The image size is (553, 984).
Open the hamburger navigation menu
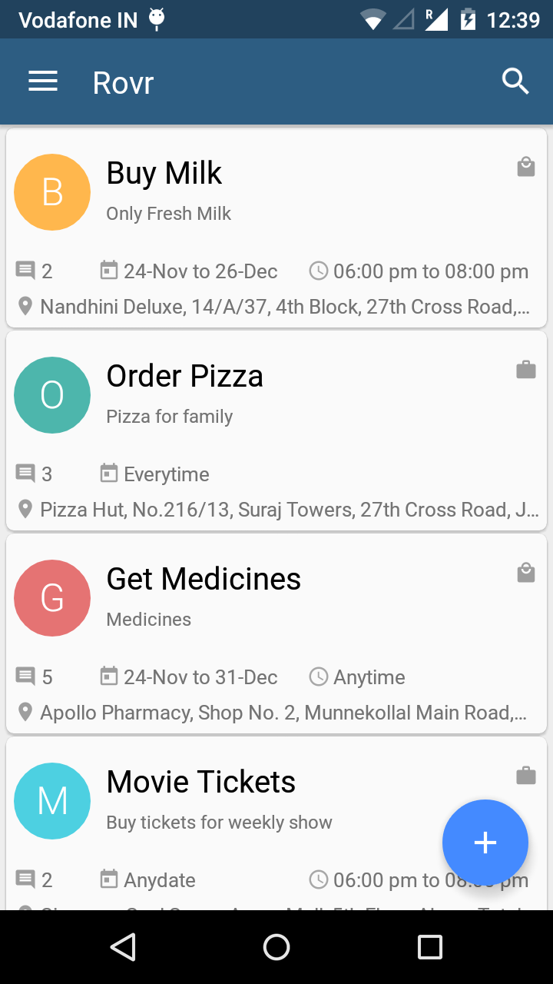[x=43, y=81]
